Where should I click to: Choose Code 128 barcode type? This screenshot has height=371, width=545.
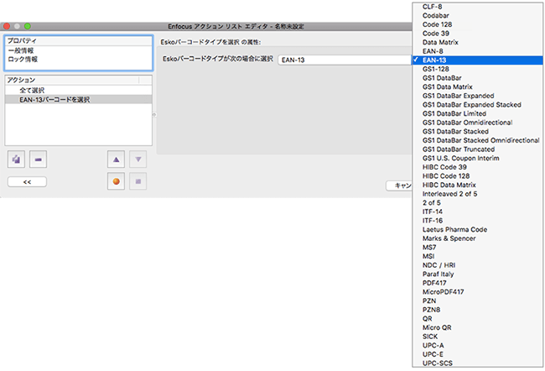click(x=478, y=24)
